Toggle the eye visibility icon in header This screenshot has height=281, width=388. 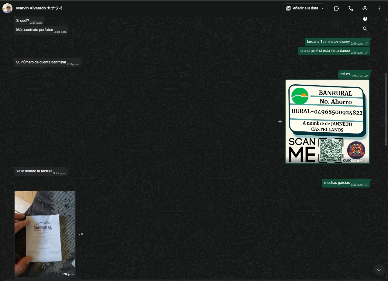365,8
